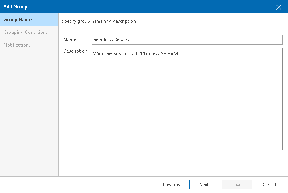Click the "Description:" label
Viewport: 288px width, 193px height.
[76, 51]
